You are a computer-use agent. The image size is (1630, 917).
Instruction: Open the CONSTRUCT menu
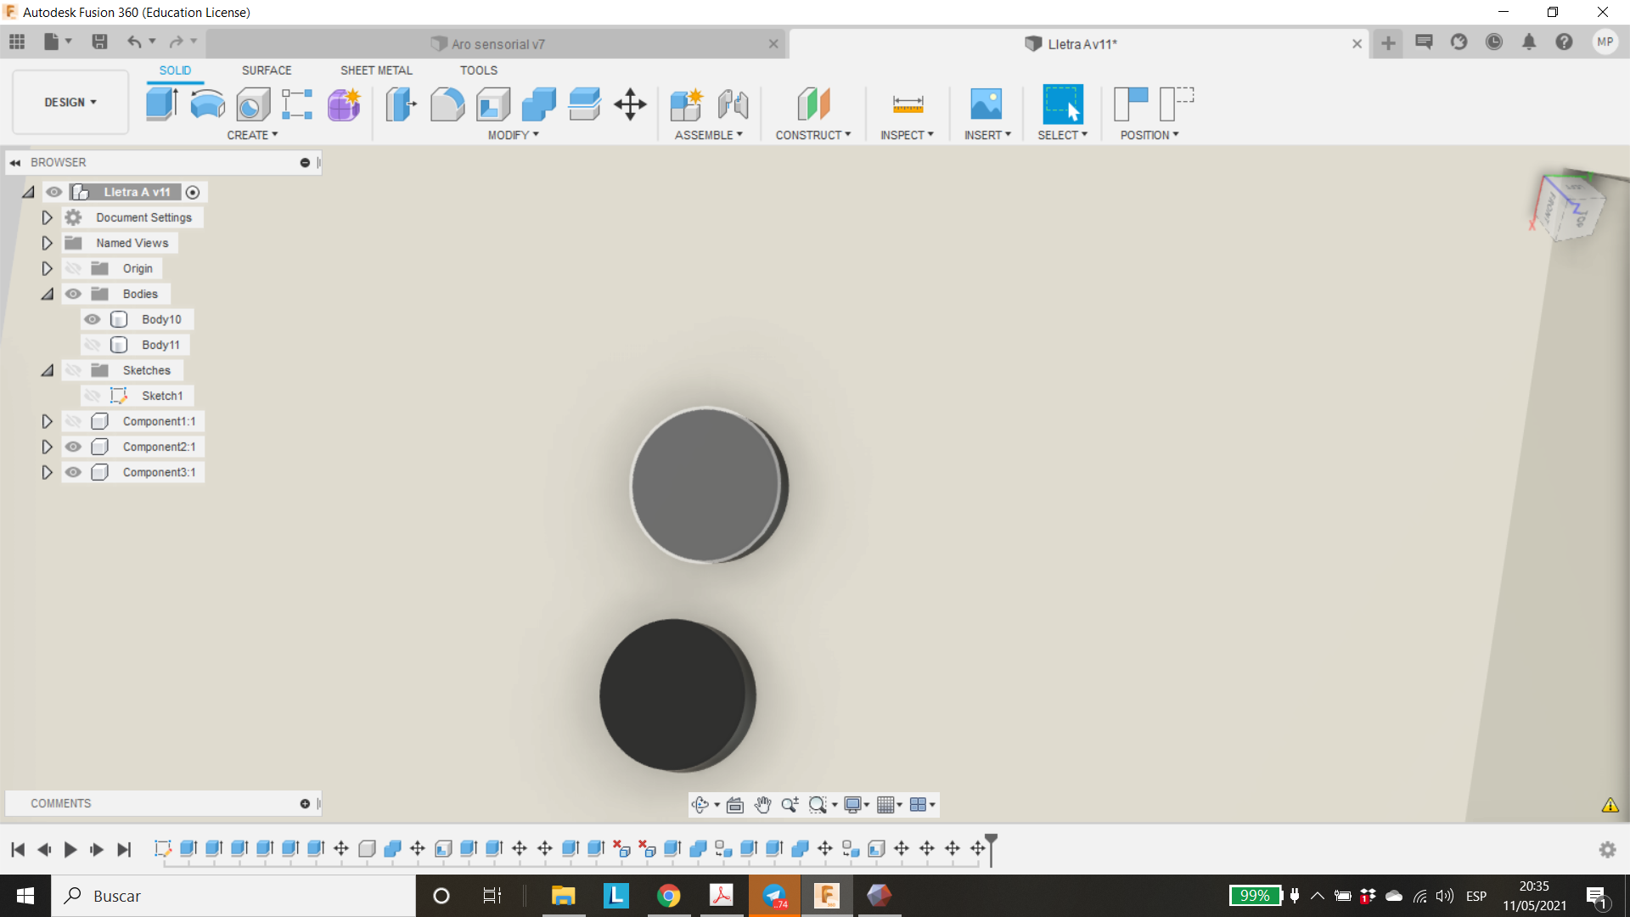(812, 135)
